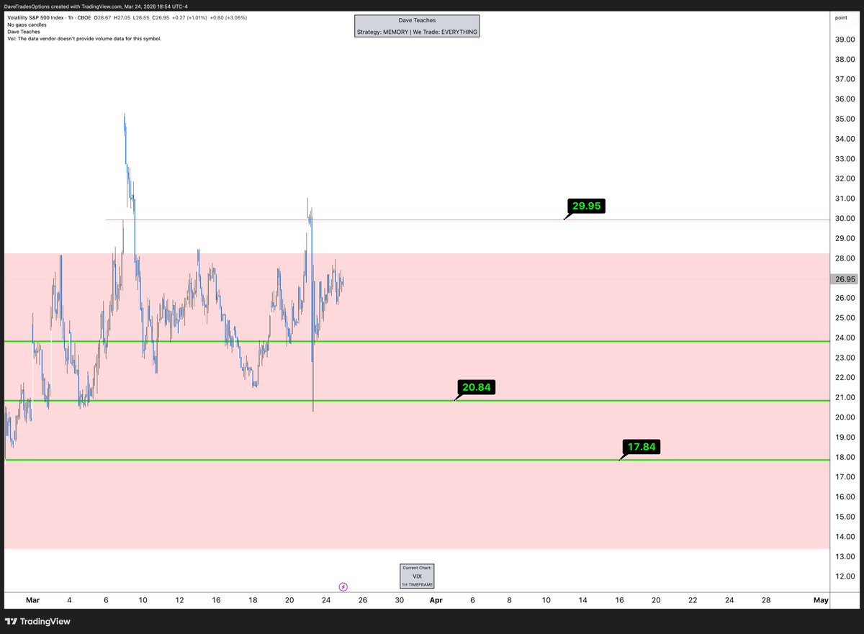This screenshot has width=864, height=634.
Task: Click the point label above price axis
Action: 841,17
